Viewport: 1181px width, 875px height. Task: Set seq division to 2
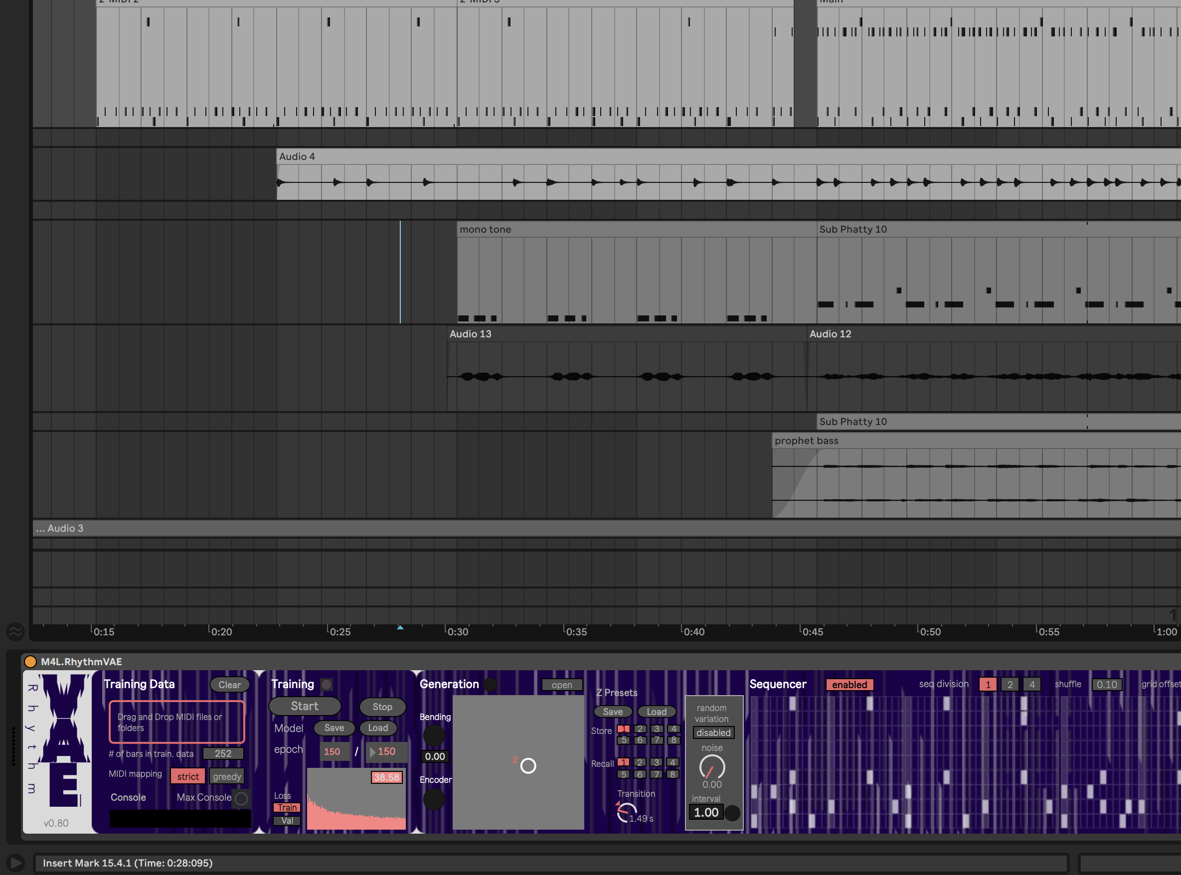[x=1010, y=684]
